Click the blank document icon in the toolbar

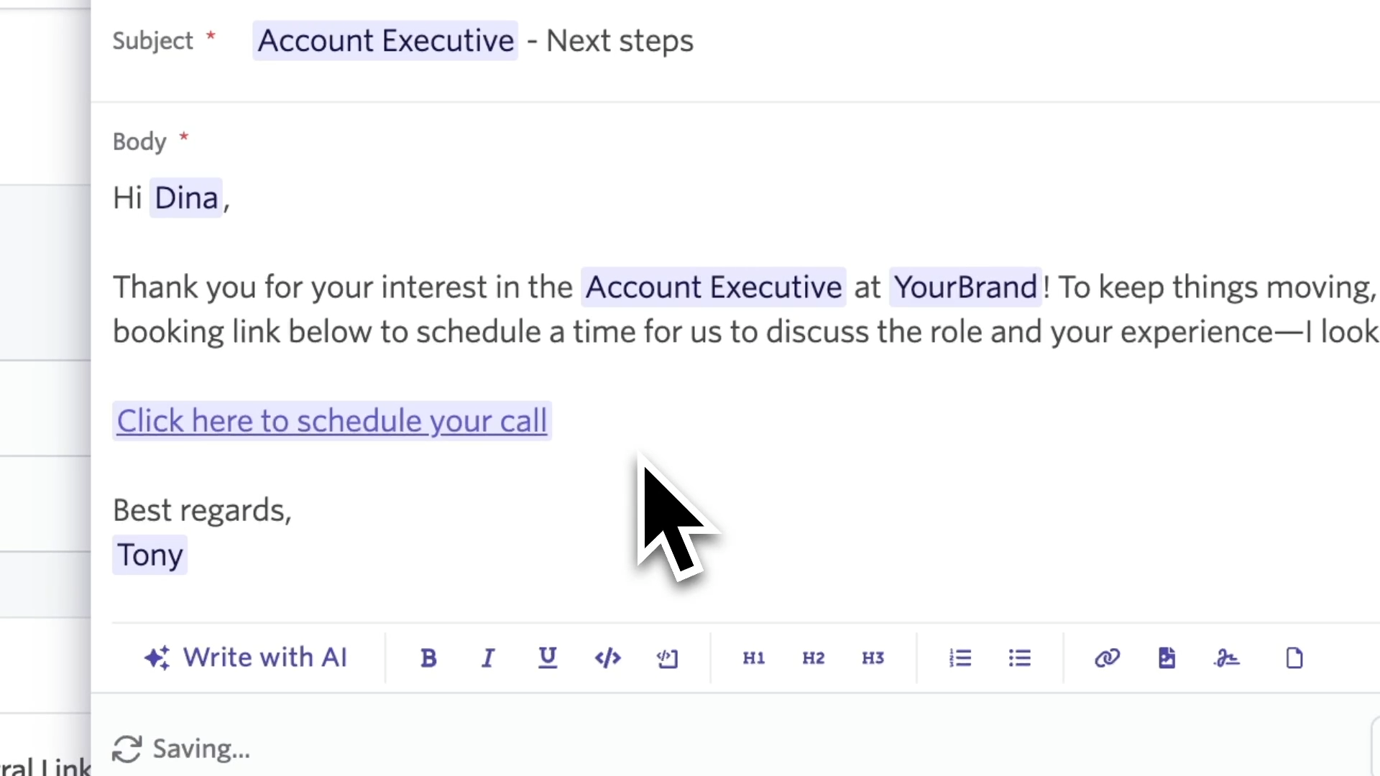coord(1294,658)
